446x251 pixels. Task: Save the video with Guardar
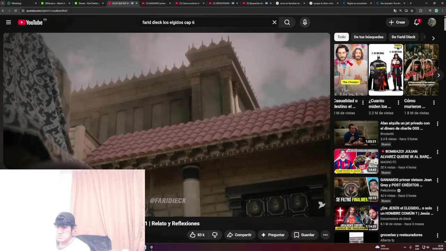pyautogui.click(x=304, y=235)
